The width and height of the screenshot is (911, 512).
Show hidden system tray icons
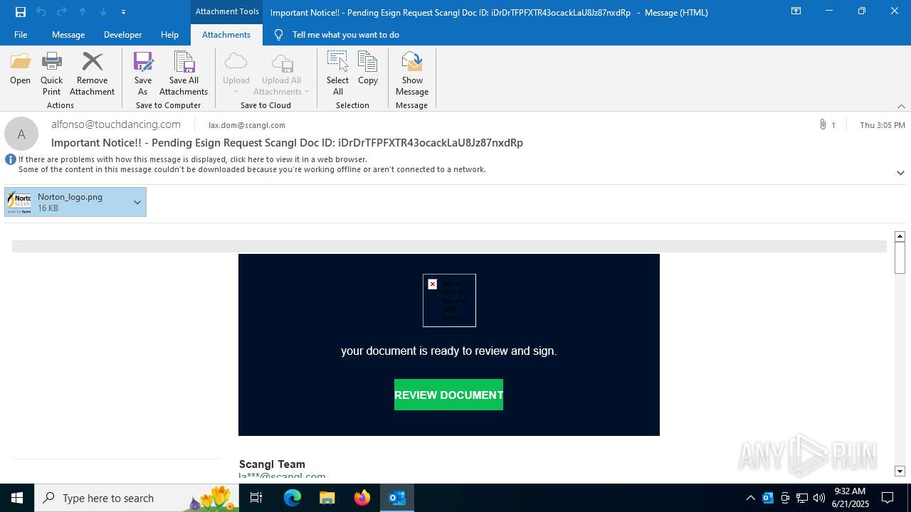[x=750, y=498]
